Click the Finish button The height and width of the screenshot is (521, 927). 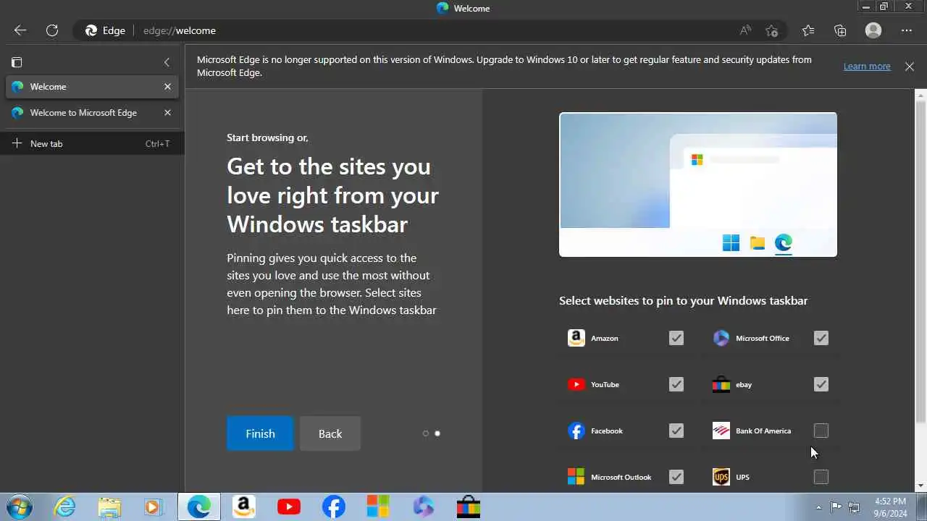pos(260,433)
